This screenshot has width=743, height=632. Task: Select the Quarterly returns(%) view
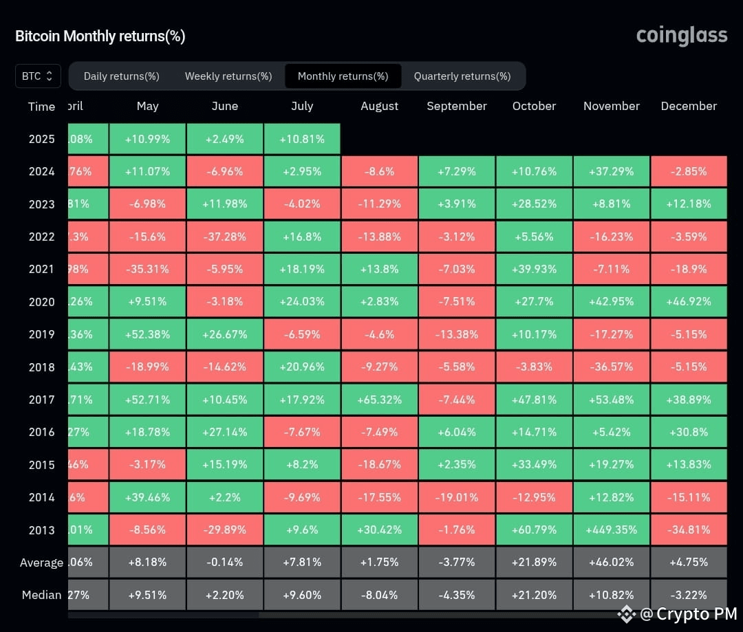(462, 76)
